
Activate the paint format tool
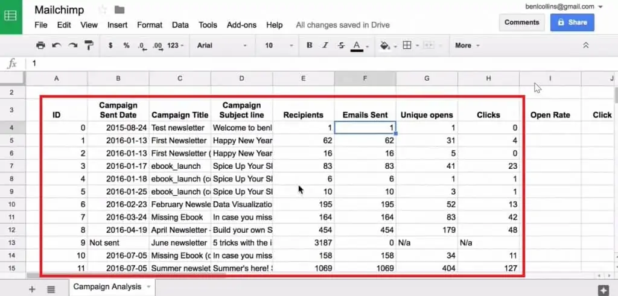(89, 45)
